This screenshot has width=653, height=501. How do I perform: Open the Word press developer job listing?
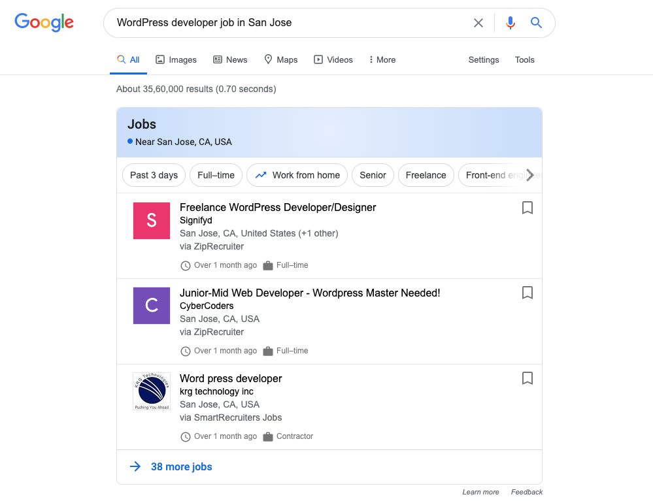(x=231, y=378)
